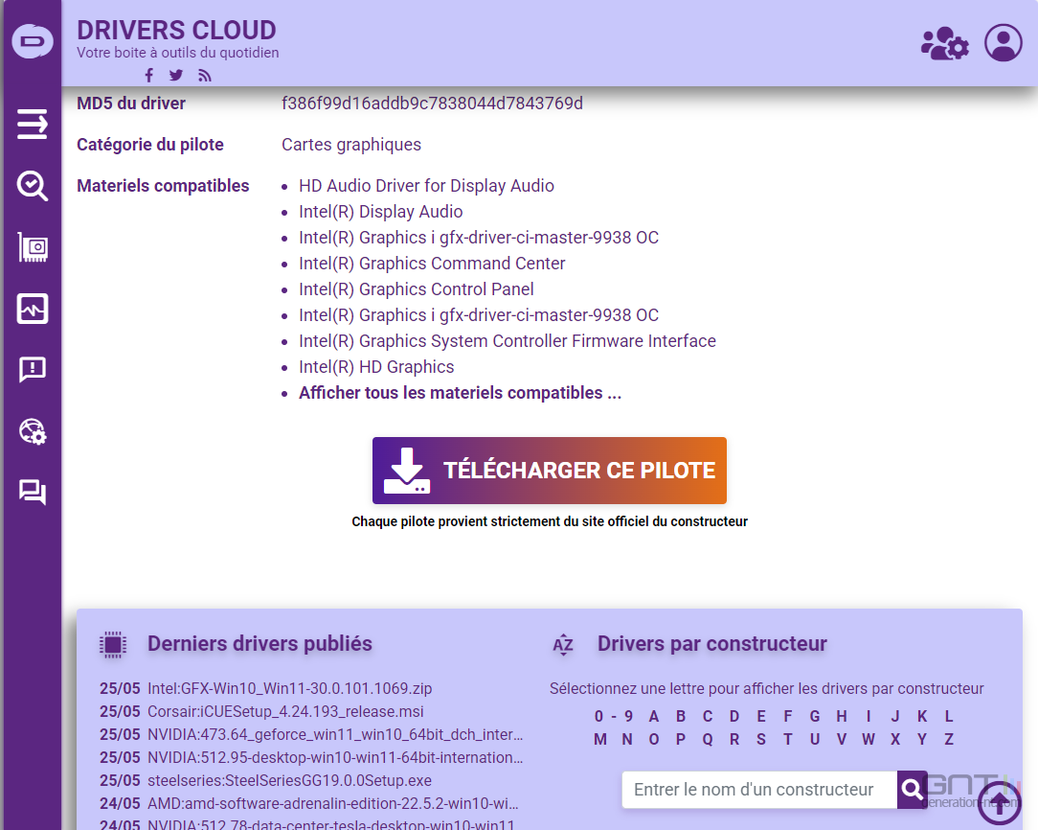Open the magnifier analysis tool in sidebar
Image resolution: width=1038 pixels, height=830 pixels.
32,186
